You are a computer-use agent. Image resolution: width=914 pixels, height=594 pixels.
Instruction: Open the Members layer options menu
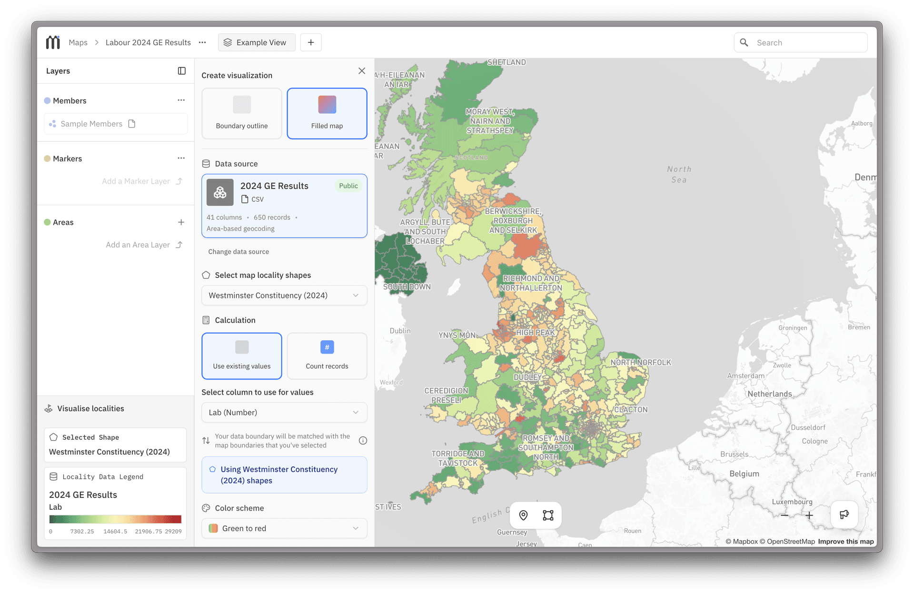point(181,100)
